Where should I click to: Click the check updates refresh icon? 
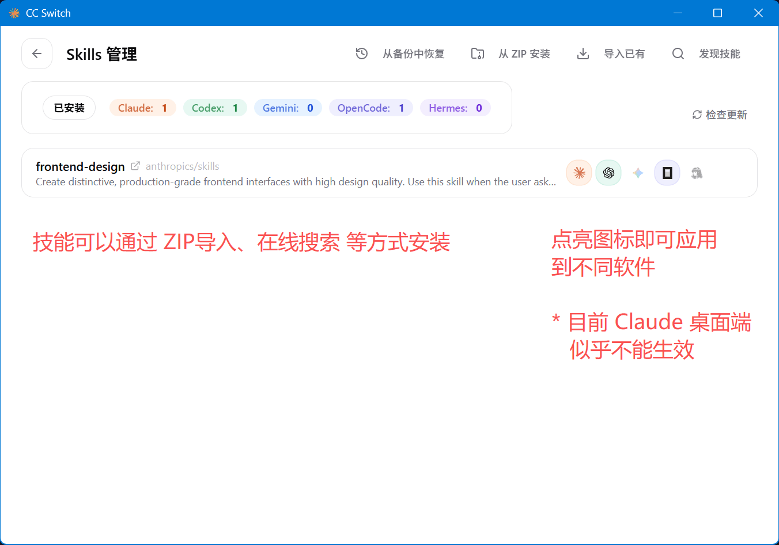697,115
